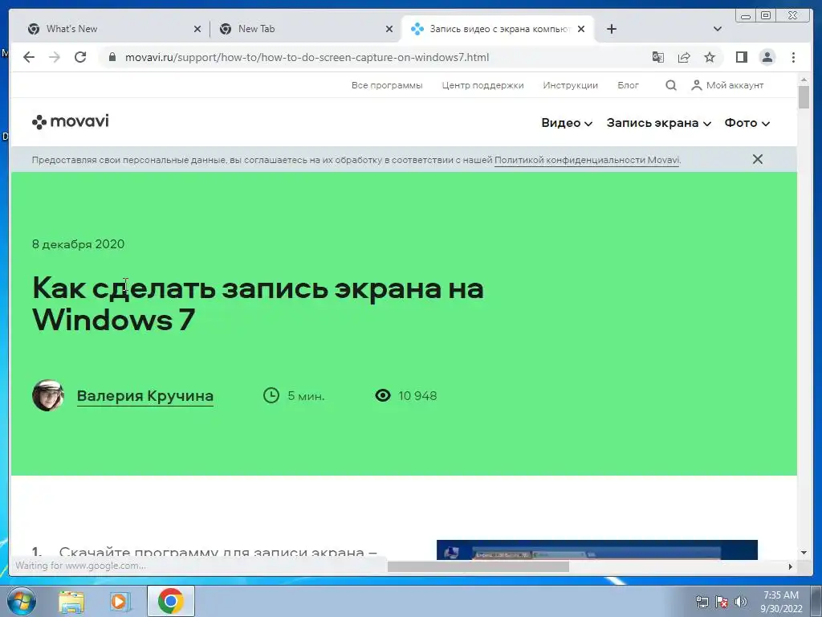Open author Валерия Кручина link
This screenshot has height=617, width=822.
[x=145, y=396]
